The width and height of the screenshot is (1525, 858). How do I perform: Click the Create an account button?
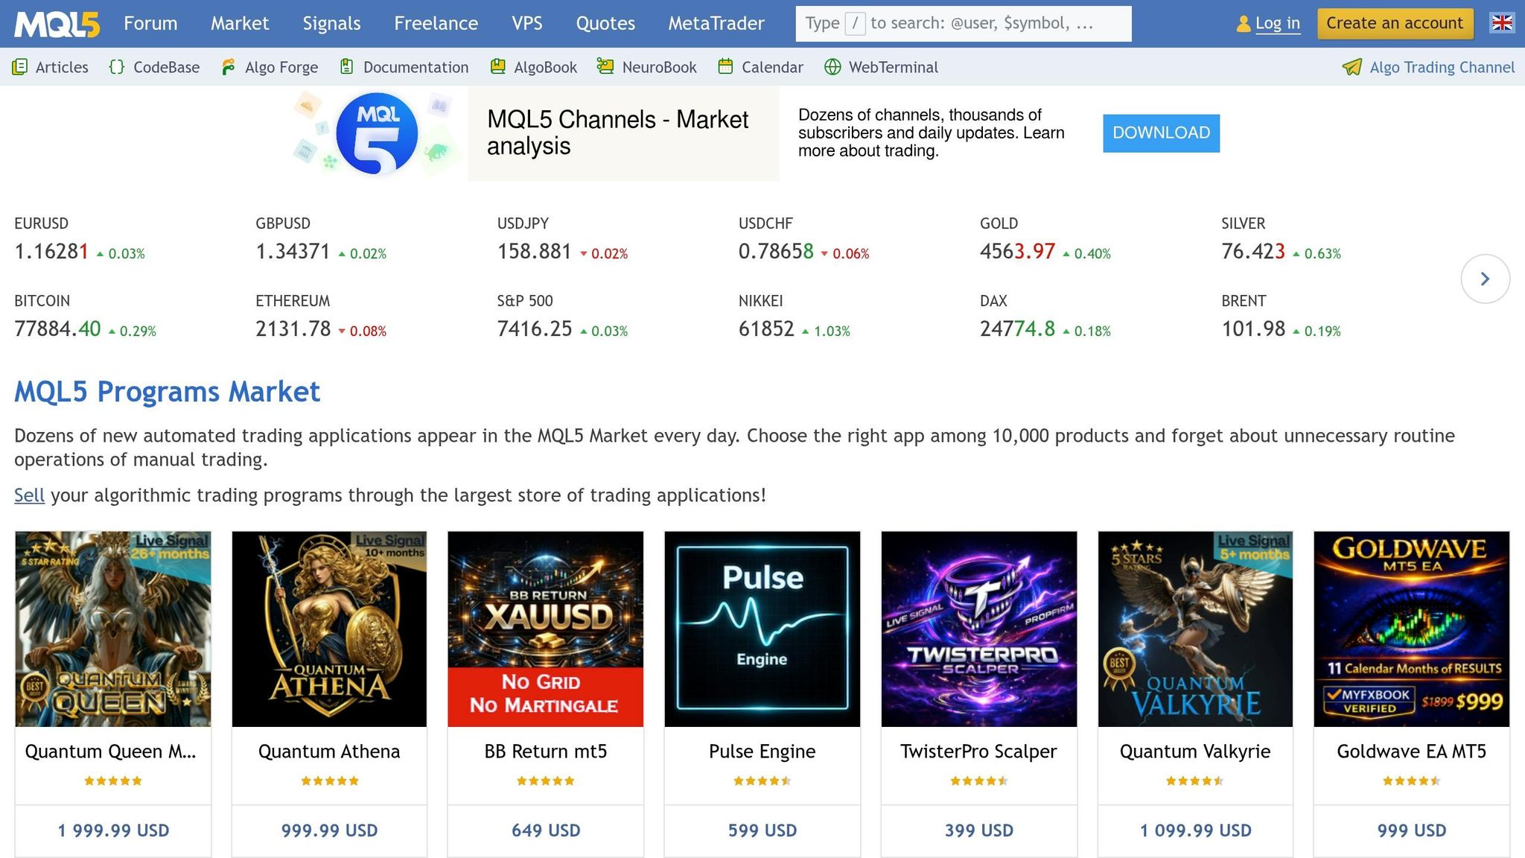point(1395,24)
